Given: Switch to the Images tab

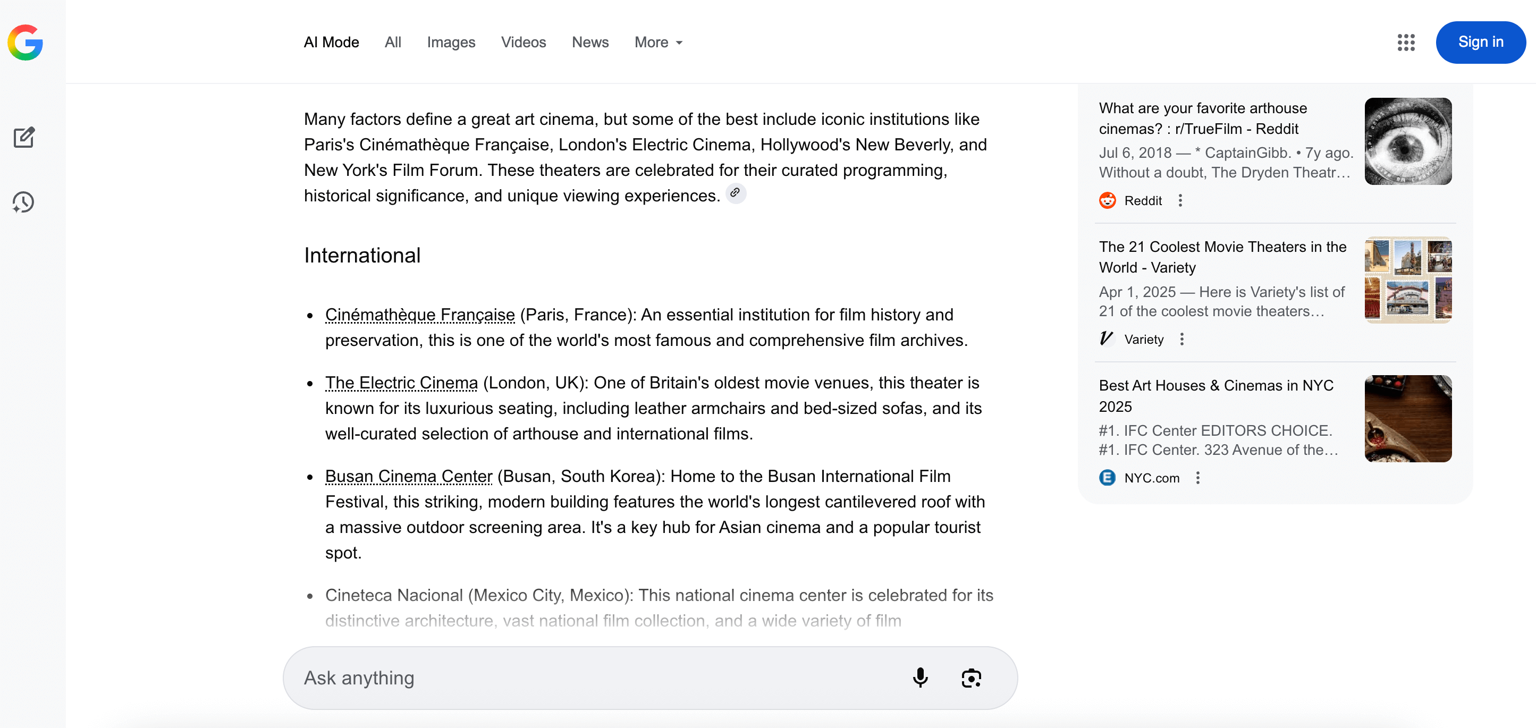Looking at the screenshot, I should coord(451,43).
